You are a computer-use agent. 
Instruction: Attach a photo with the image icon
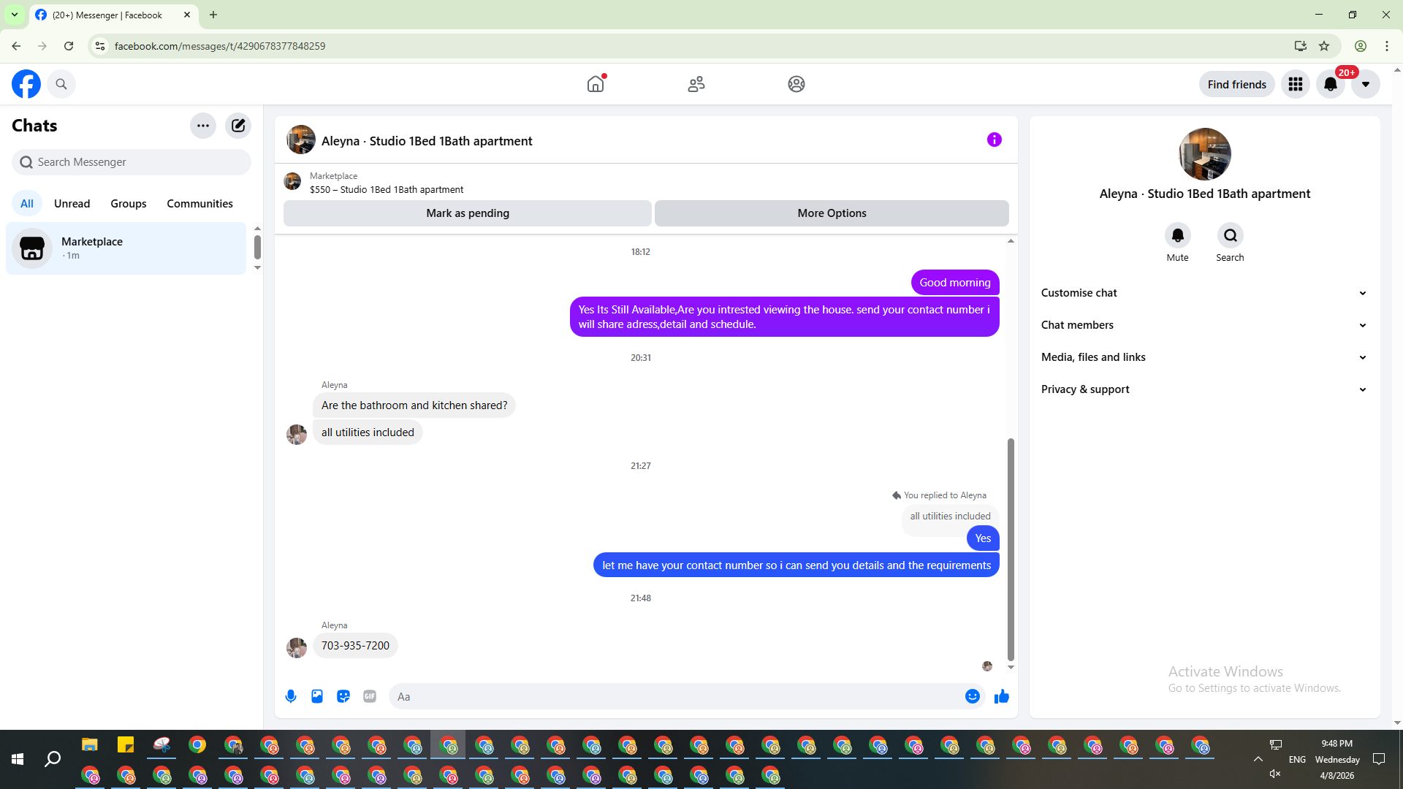click(317, 696)
